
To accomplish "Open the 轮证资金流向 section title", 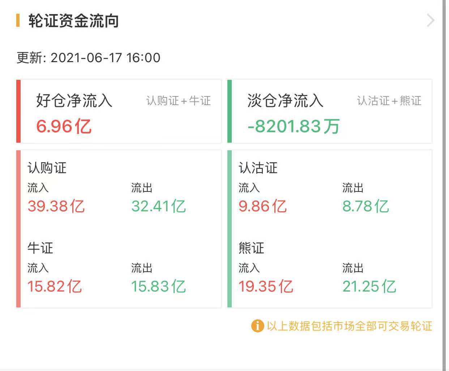I will coord(74,21).
